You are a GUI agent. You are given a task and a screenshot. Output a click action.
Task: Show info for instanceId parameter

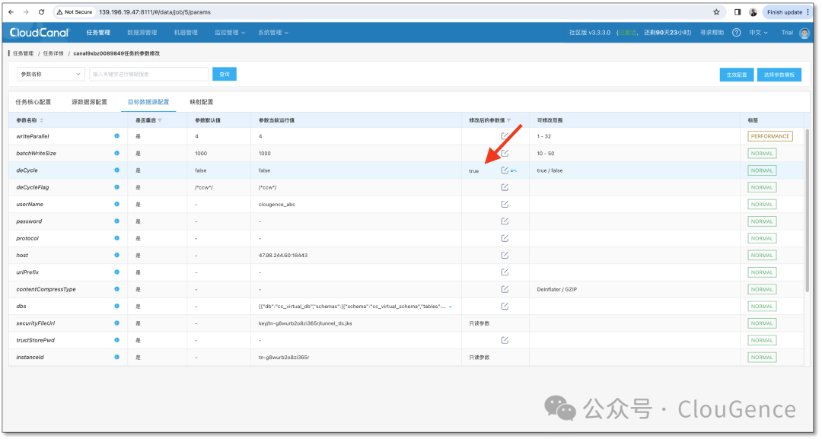coord(117,357)
